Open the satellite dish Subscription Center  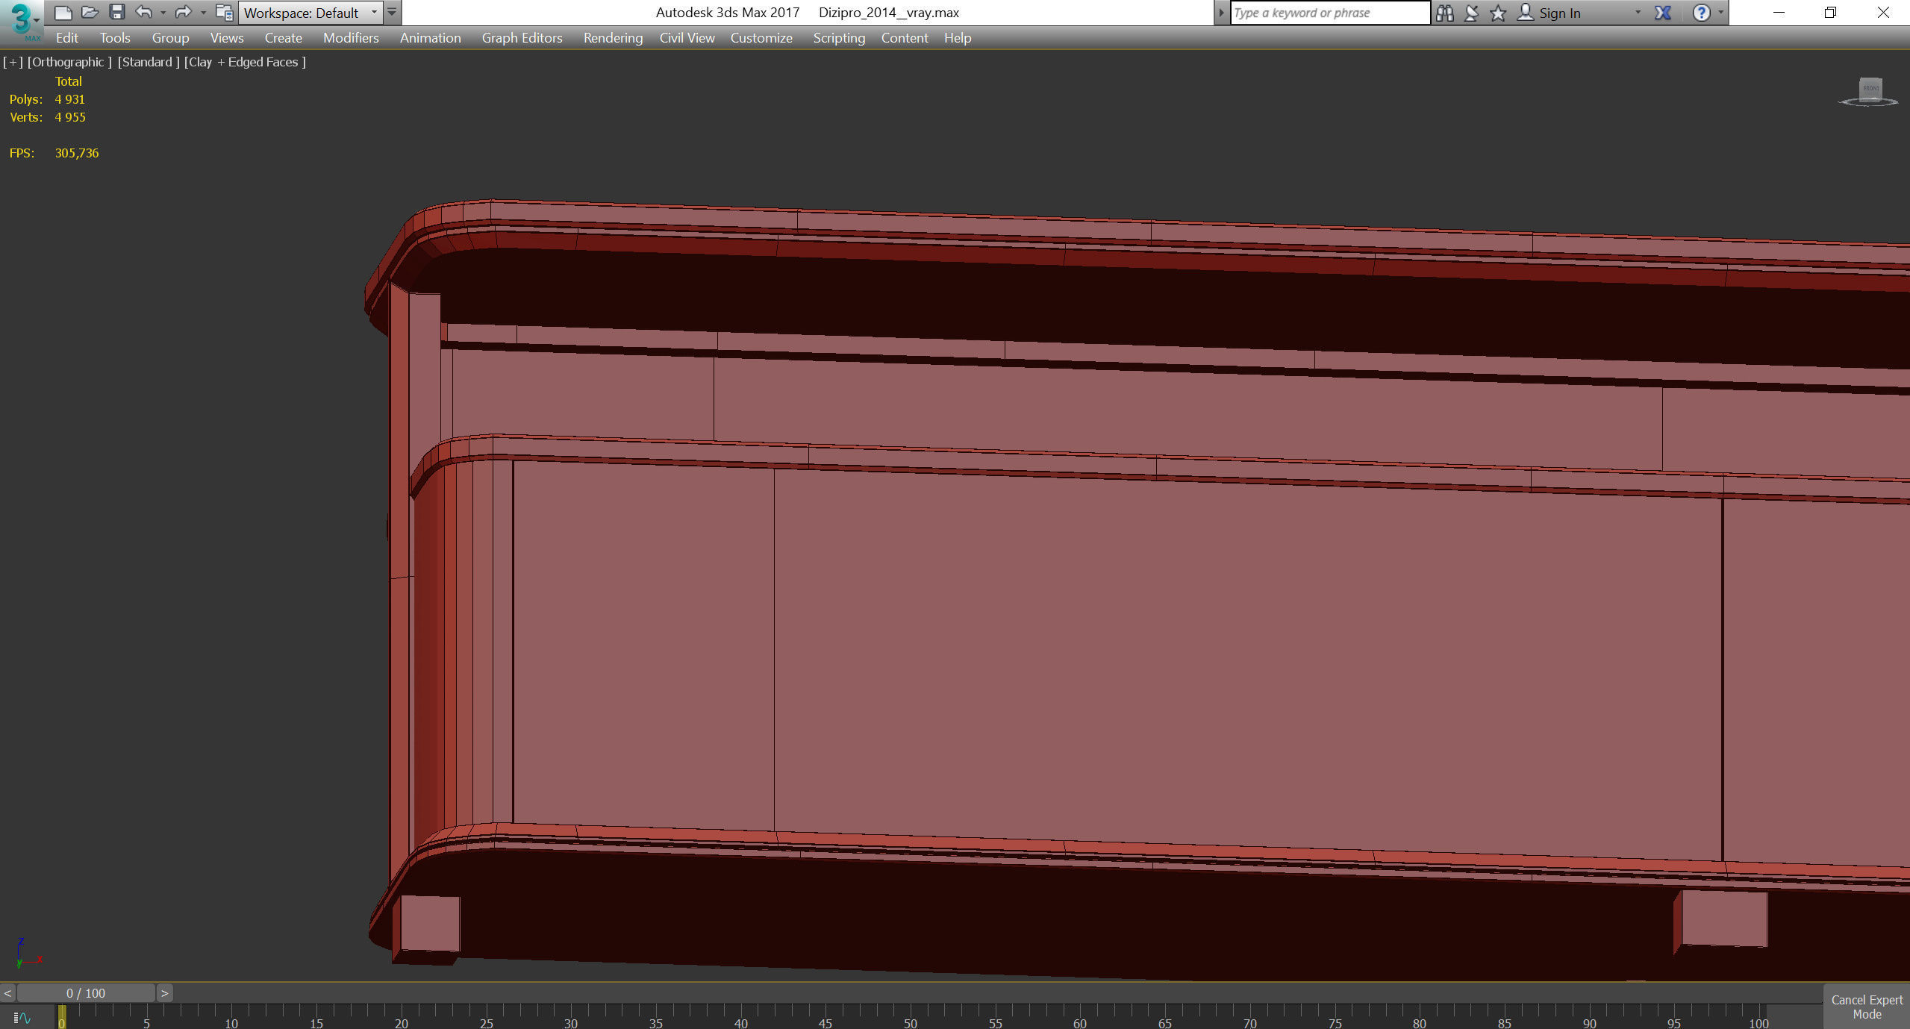tap(1471, 13)
